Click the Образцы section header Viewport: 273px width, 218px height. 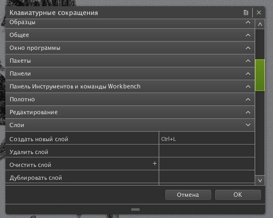click(x=130, y=24)
